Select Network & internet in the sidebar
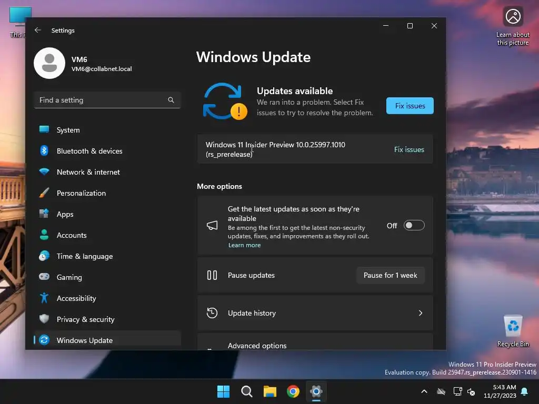539x404 pixels. pyautogui.click(x=107, y=172)
